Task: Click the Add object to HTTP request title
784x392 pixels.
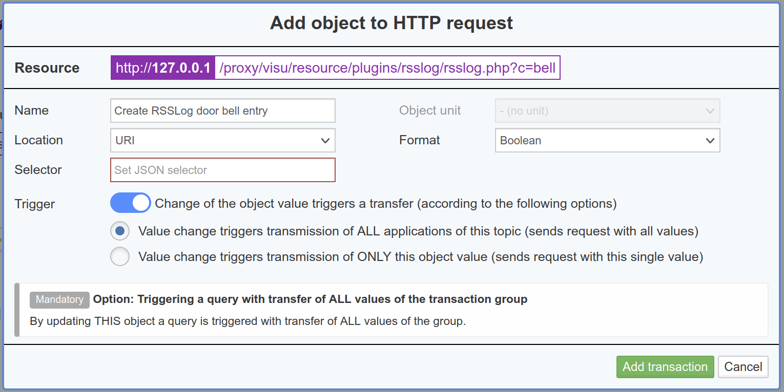Action: (x=391, y=23)
